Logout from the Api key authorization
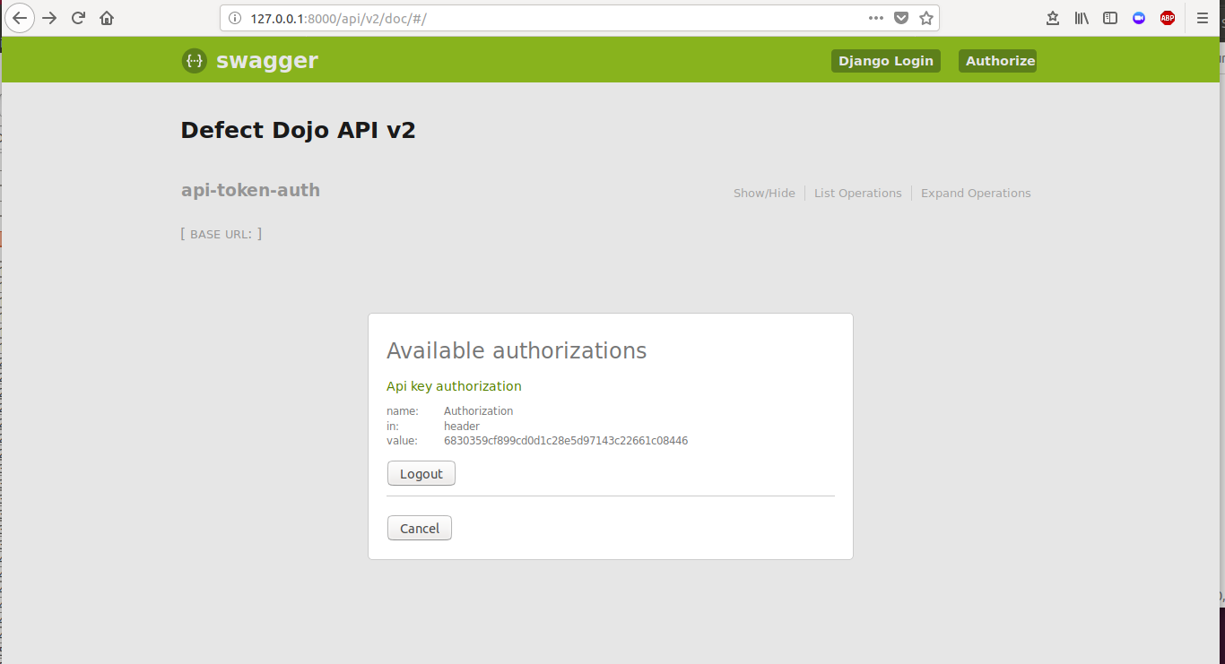 point(421,472)
